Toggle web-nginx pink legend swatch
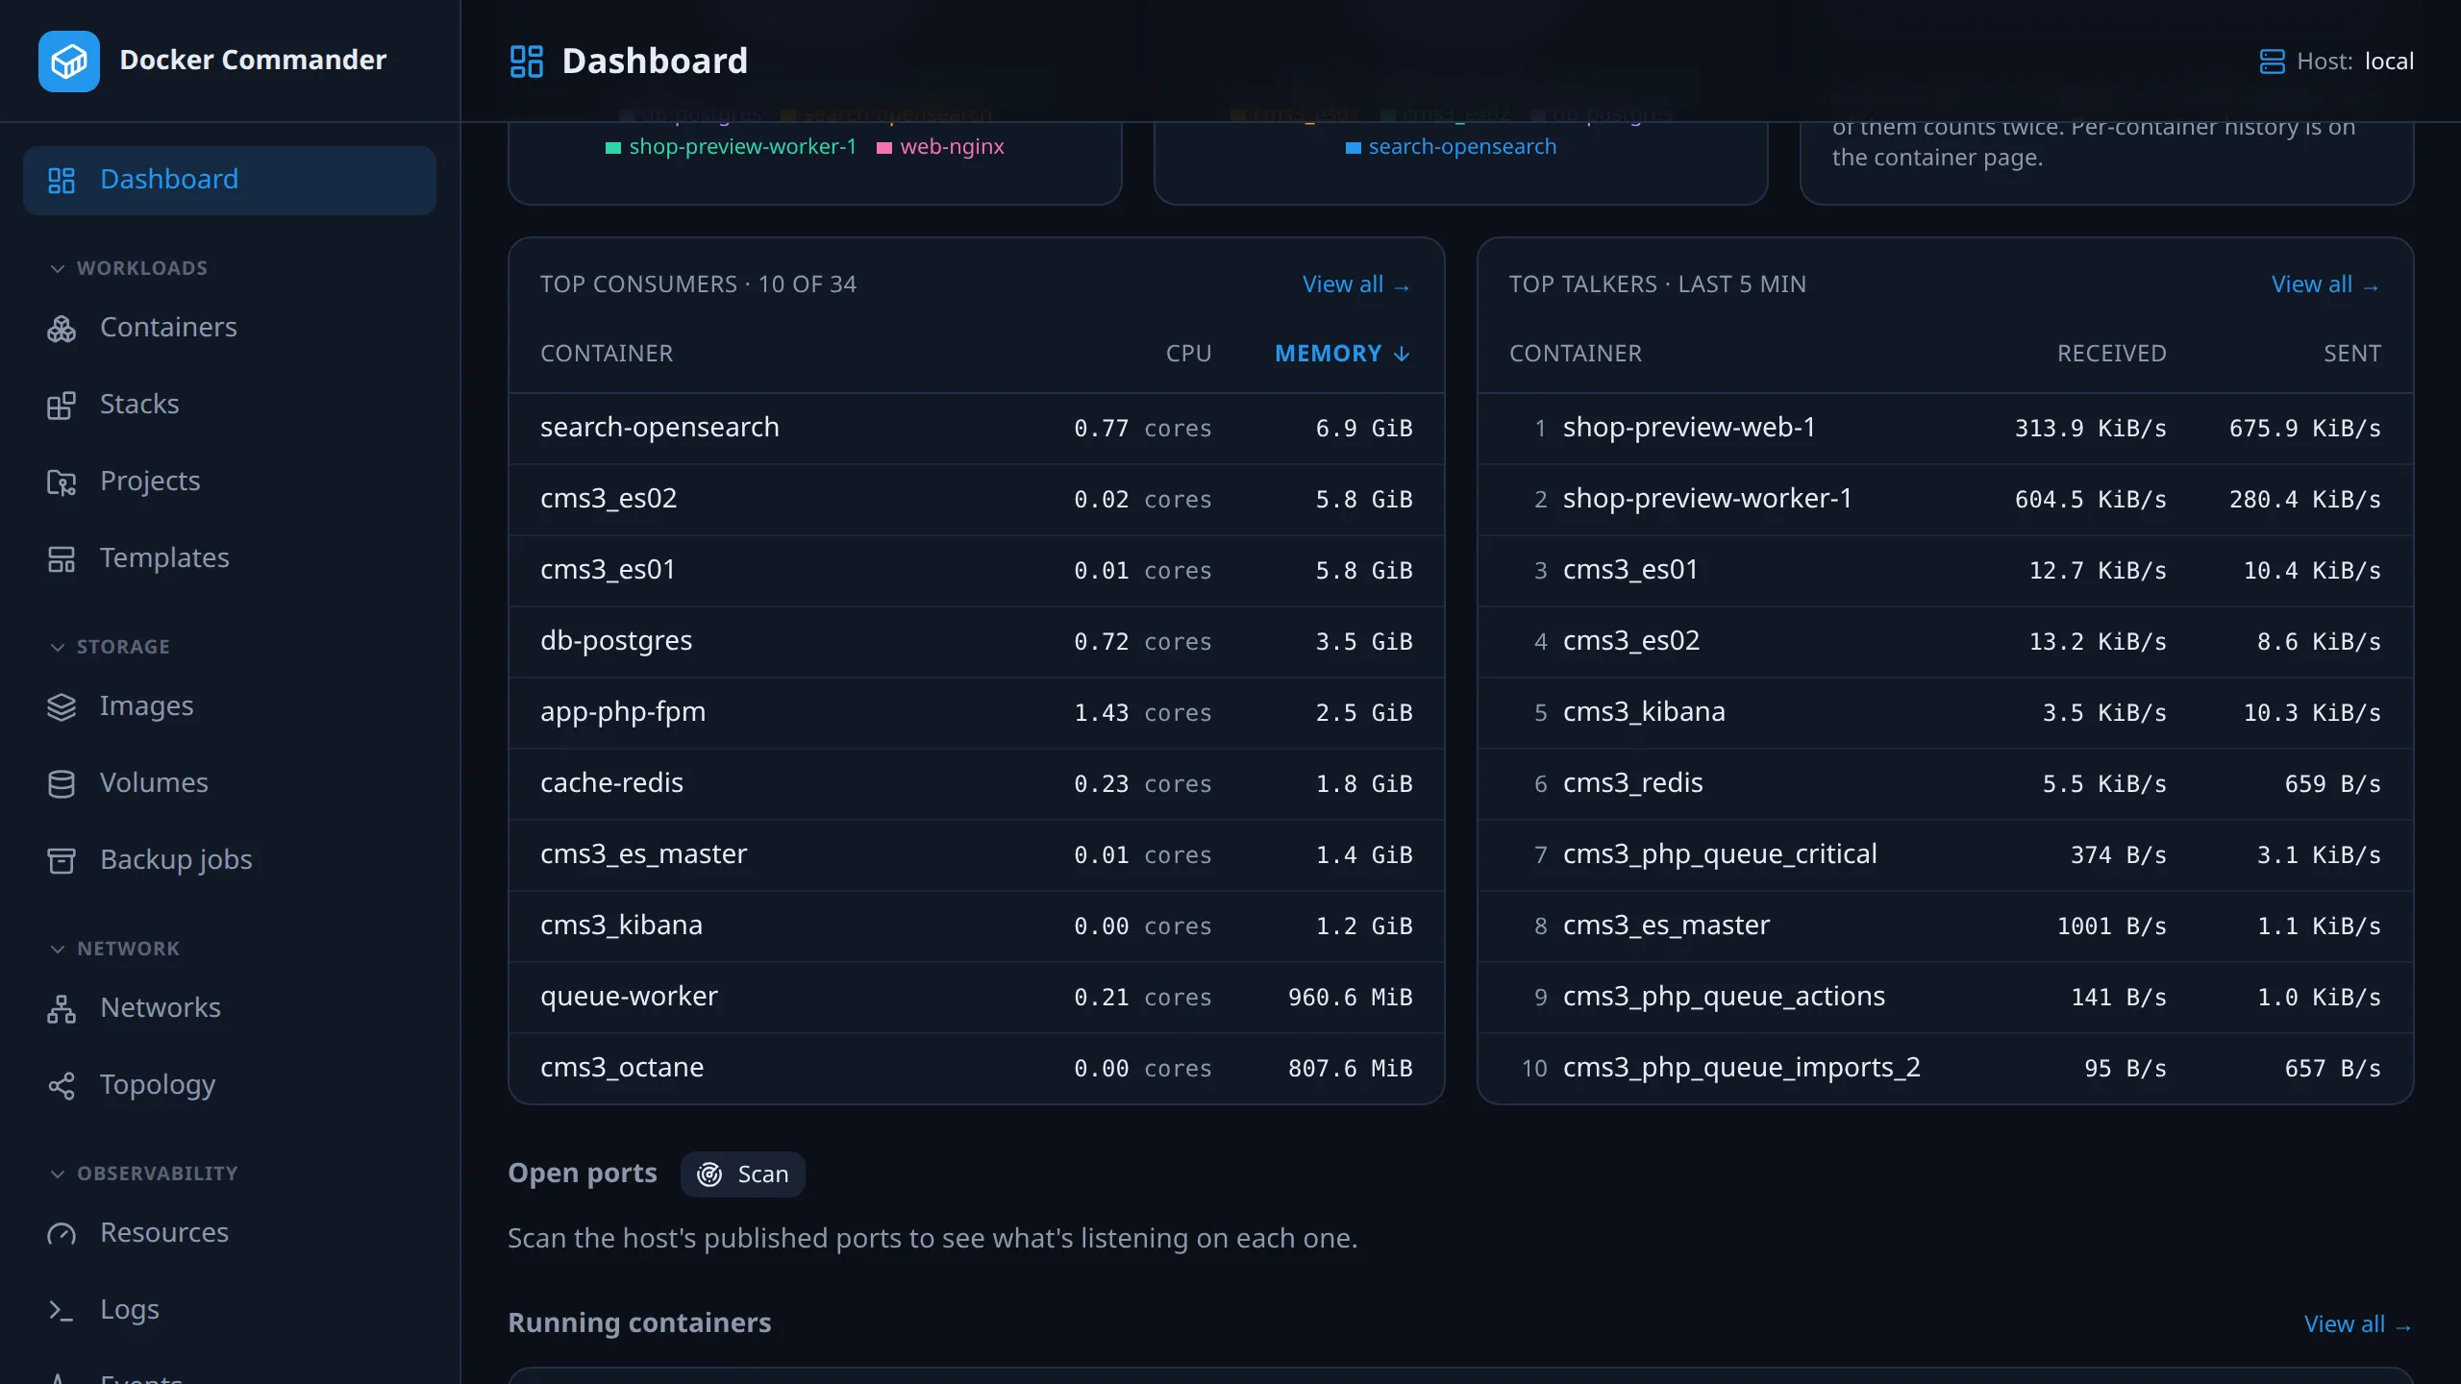2461x1384 pixels. (884, 147)
